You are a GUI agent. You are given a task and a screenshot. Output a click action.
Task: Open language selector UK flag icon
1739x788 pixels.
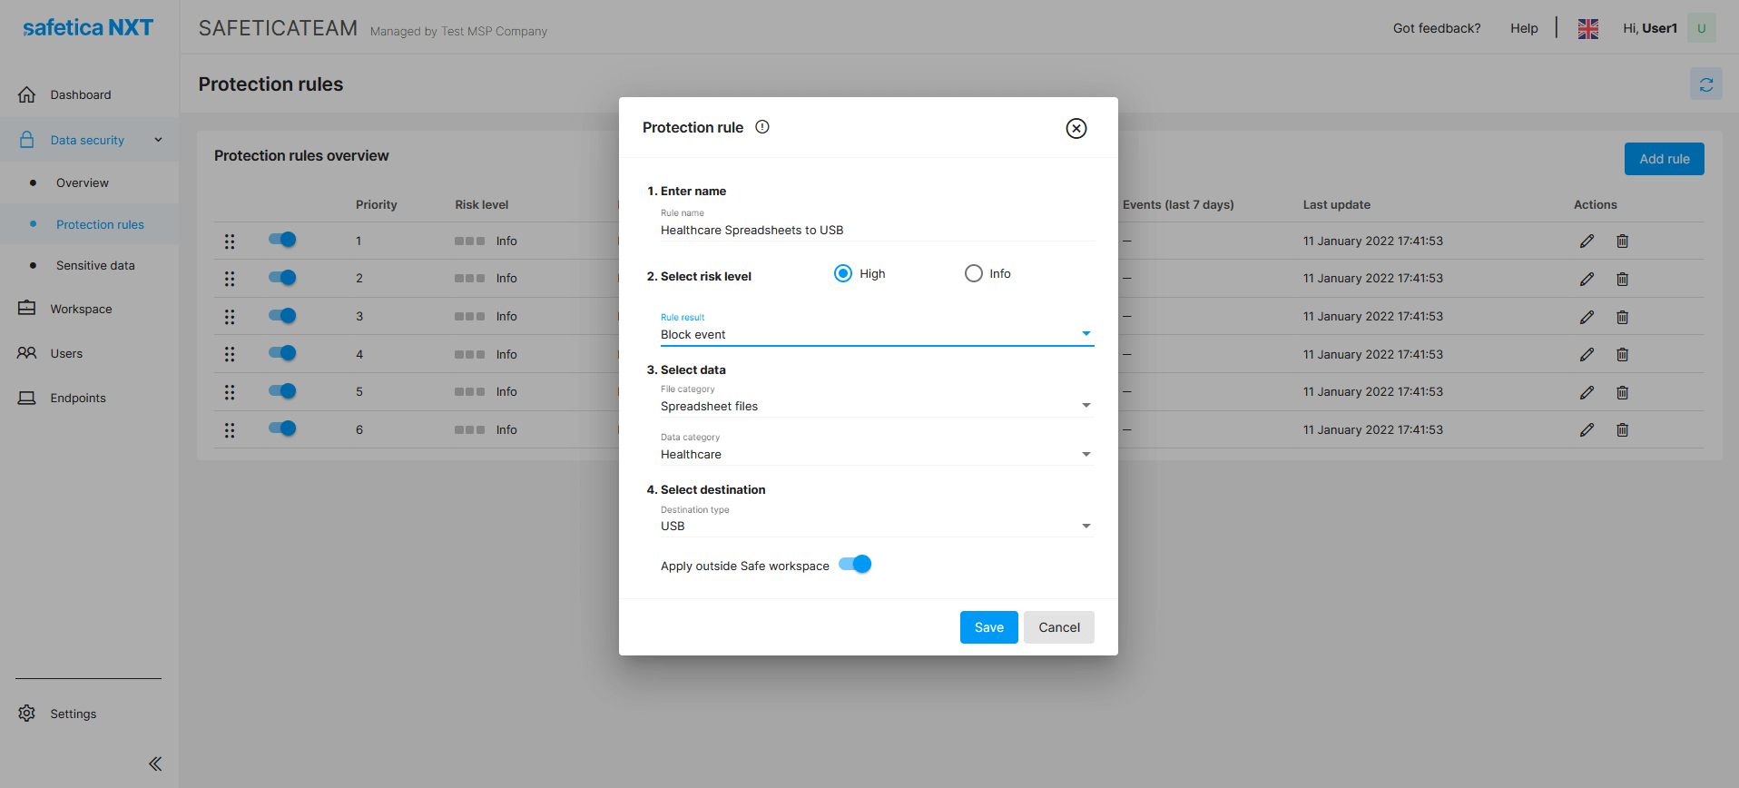[x=1587, y=29]
